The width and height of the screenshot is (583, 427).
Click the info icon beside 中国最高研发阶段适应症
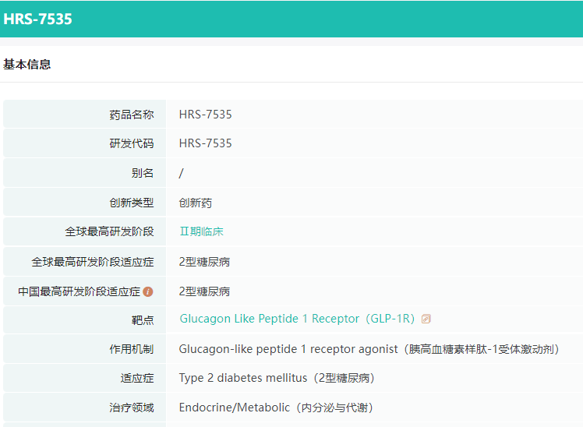(148, 291)
